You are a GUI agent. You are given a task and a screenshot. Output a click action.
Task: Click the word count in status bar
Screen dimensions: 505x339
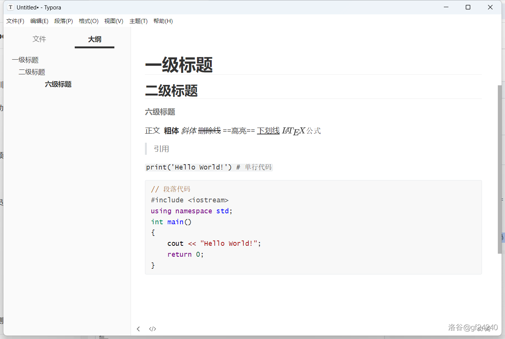point(483,329)
